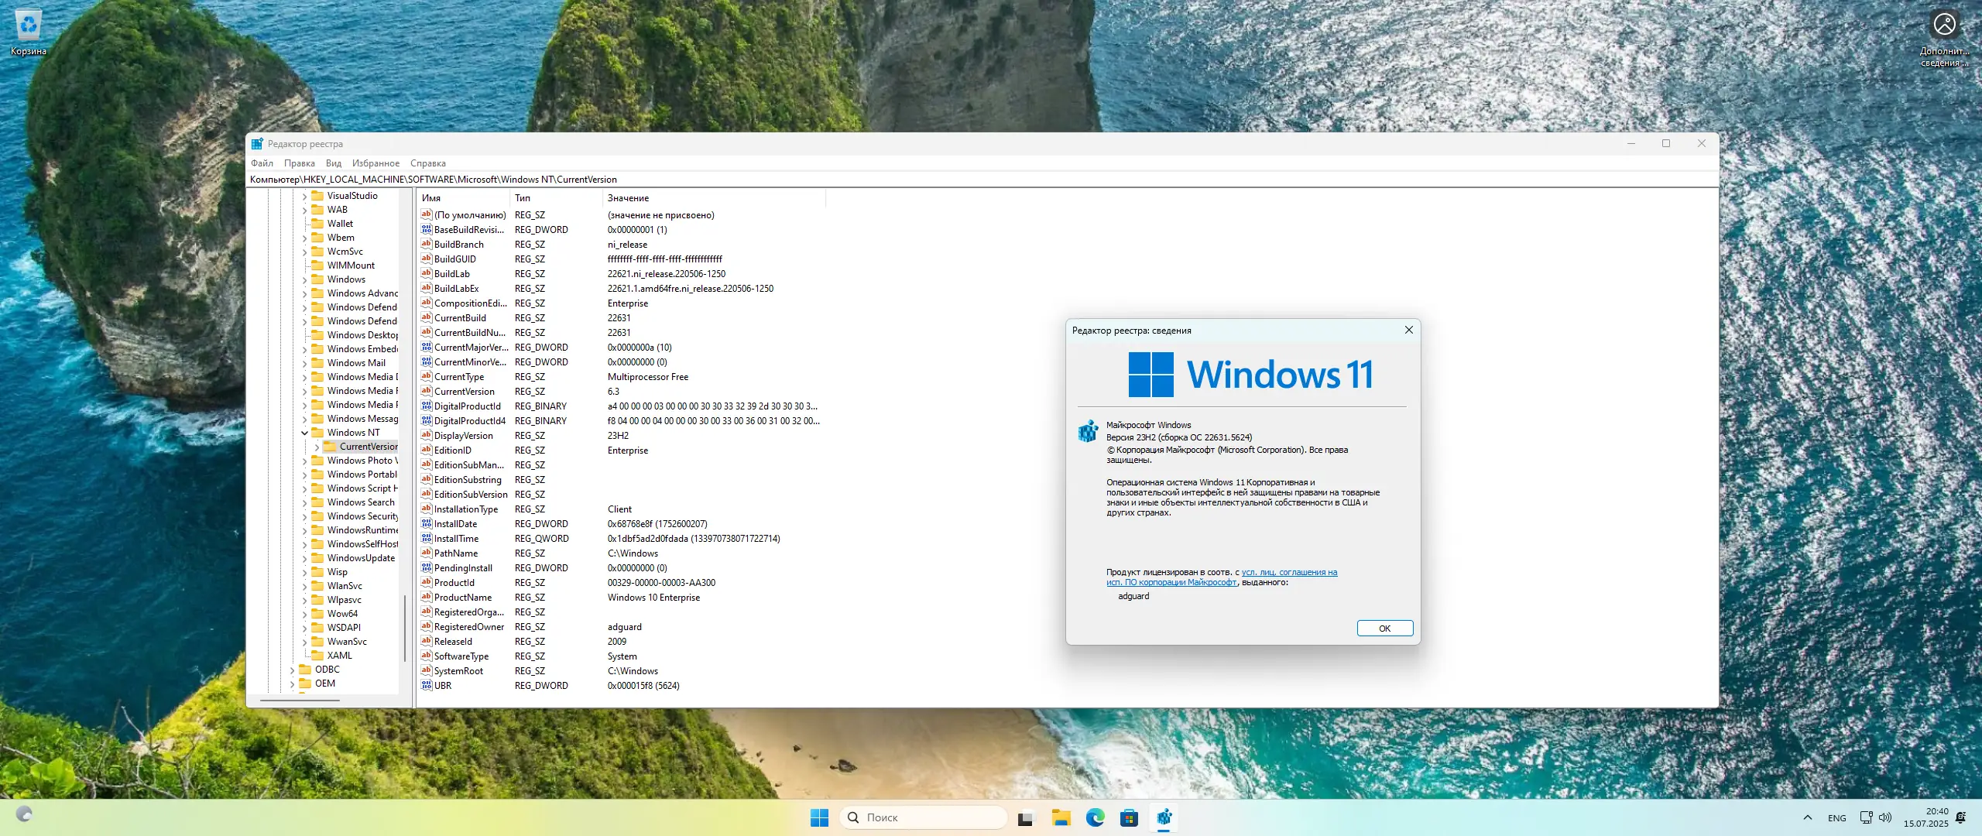Expand the ODBC registry key
Image resolution: width=1982 pixels, height=836 pixels.
(292, 670)
